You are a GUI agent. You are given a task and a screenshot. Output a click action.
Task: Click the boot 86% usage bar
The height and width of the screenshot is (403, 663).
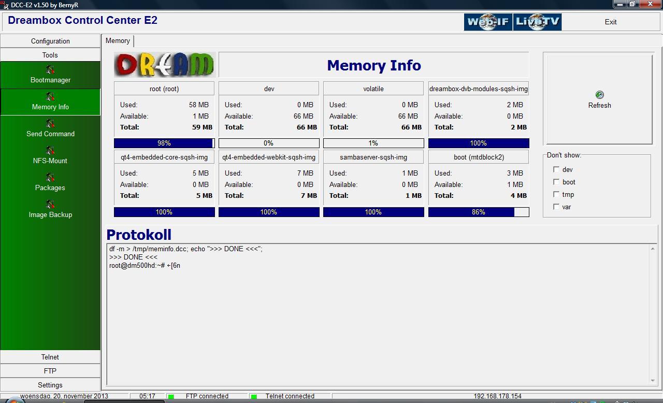pyautogui.click(x=479, y=212)
